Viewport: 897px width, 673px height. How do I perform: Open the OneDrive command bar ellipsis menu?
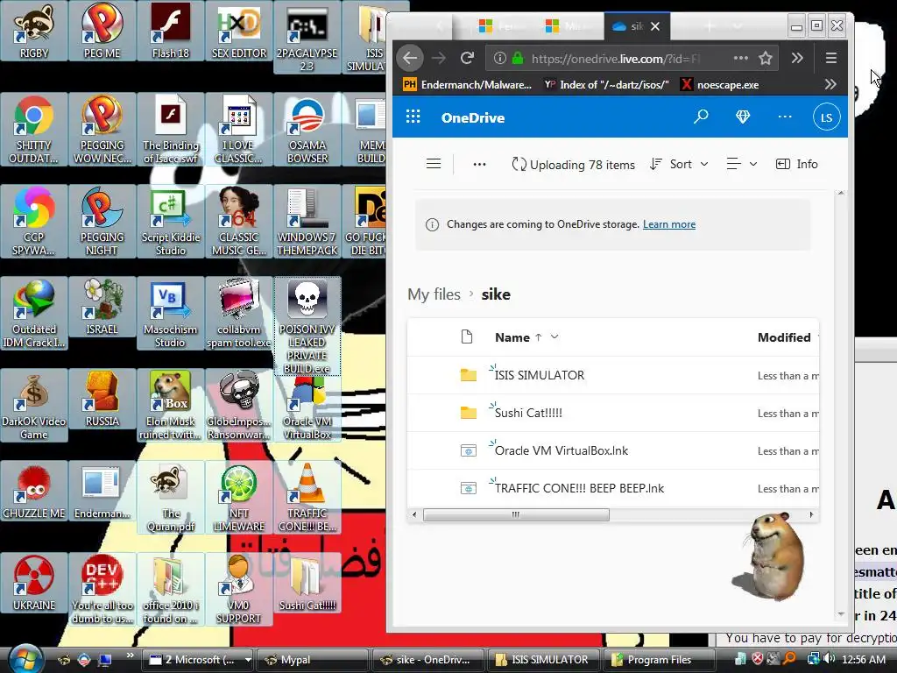click(x=479, y=164)
